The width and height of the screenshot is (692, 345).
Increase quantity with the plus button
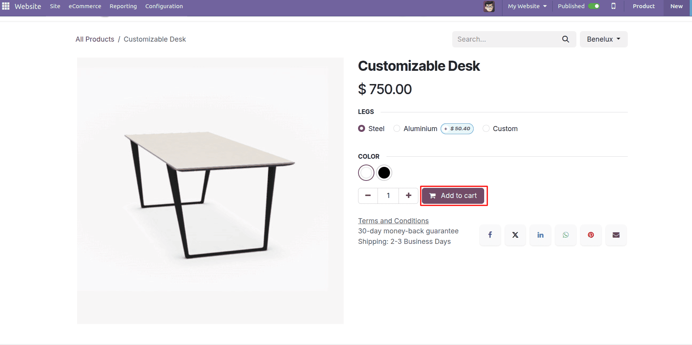point(408,196)
